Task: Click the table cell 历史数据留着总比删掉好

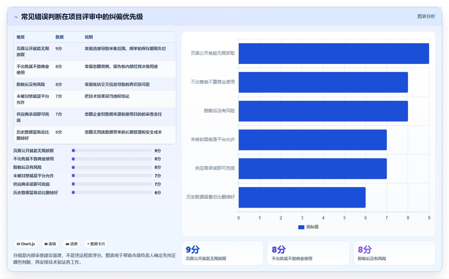Action: [x=33, y=135]
